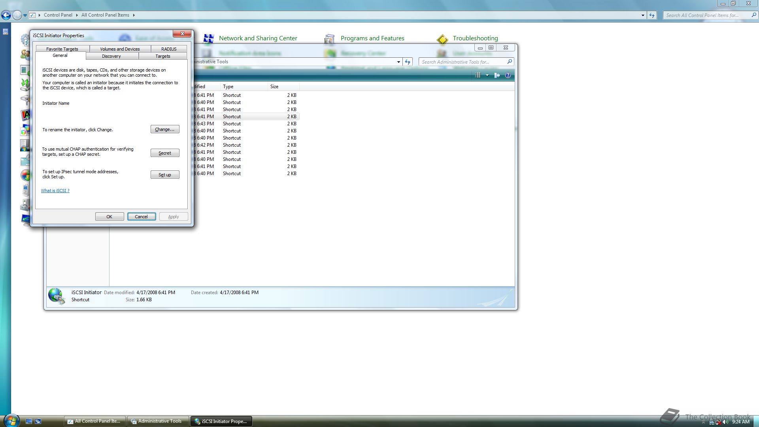Viewport: 759px width, 427px height.
Task: Click the Views icon in Administrative Tools
Action: pyautogui.click(x=478, y=75)
